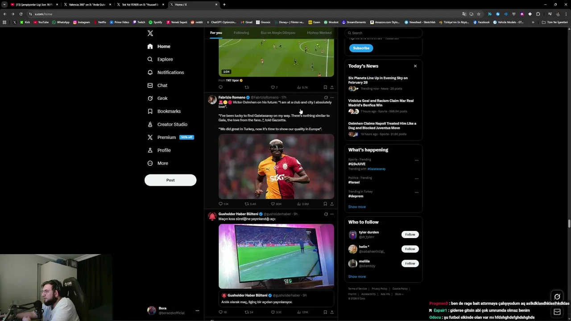The height and width of the screenshot is (321, 571).
Task: Open Creator Studio
Action: (x=167, y=124)
